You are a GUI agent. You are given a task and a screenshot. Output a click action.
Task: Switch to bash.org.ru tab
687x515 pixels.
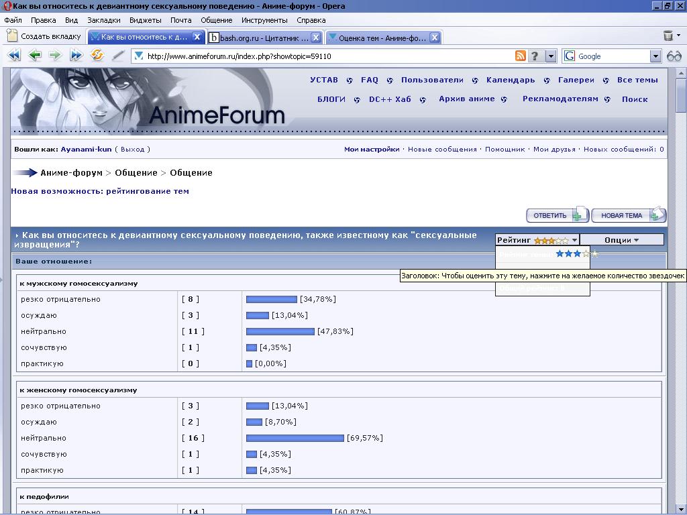pyautogui.click(x=264, y=38)
